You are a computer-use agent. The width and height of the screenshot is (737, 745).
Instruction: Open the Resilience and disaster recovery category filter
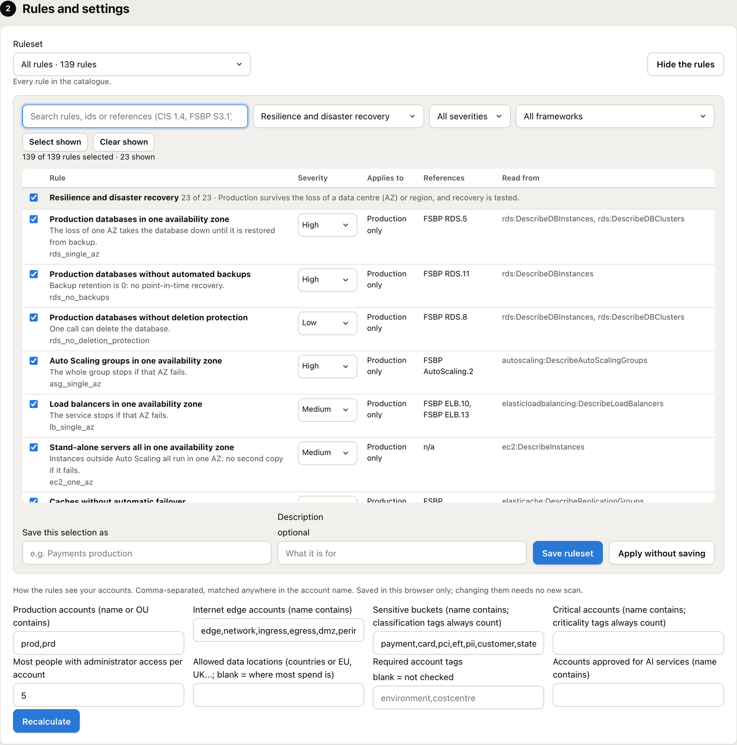click(x=338, y=116)
